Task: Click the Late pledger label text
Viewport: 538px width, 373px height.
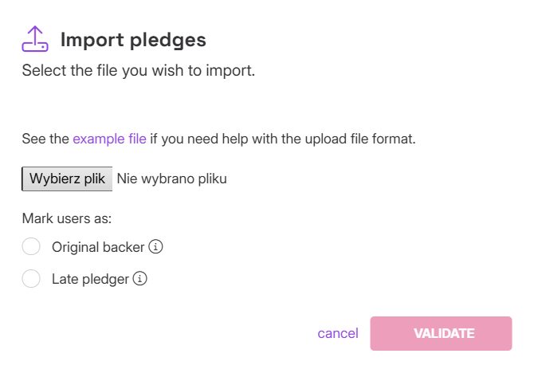Action: [90, 279]
